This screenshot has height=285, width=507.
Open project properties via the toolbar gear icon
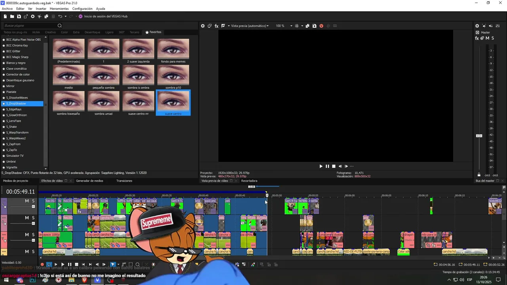click(32, 16)
